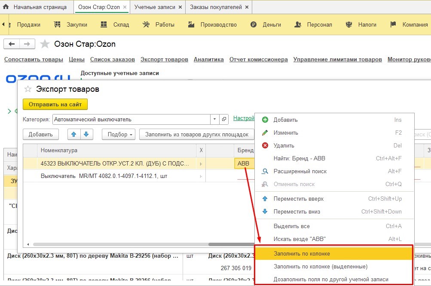The height and width of the screenshot is (286, 431).
Task: Click Заполнить из товаров других площадок
Action: [196, 134]
